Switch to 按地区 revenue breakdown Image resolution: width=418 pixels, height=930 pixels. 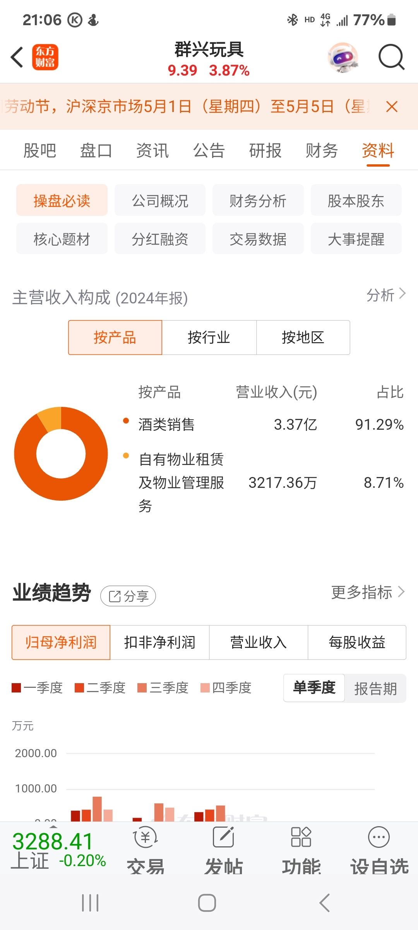coord(303,338)
